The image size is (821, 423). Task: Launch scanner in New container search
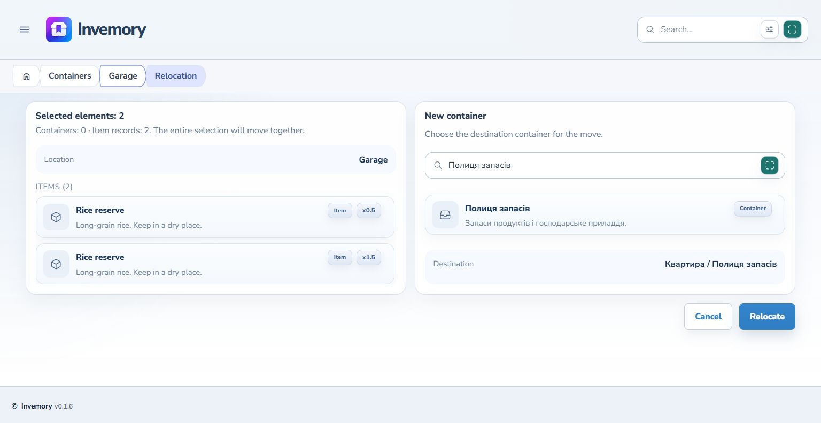coord(770,166)
